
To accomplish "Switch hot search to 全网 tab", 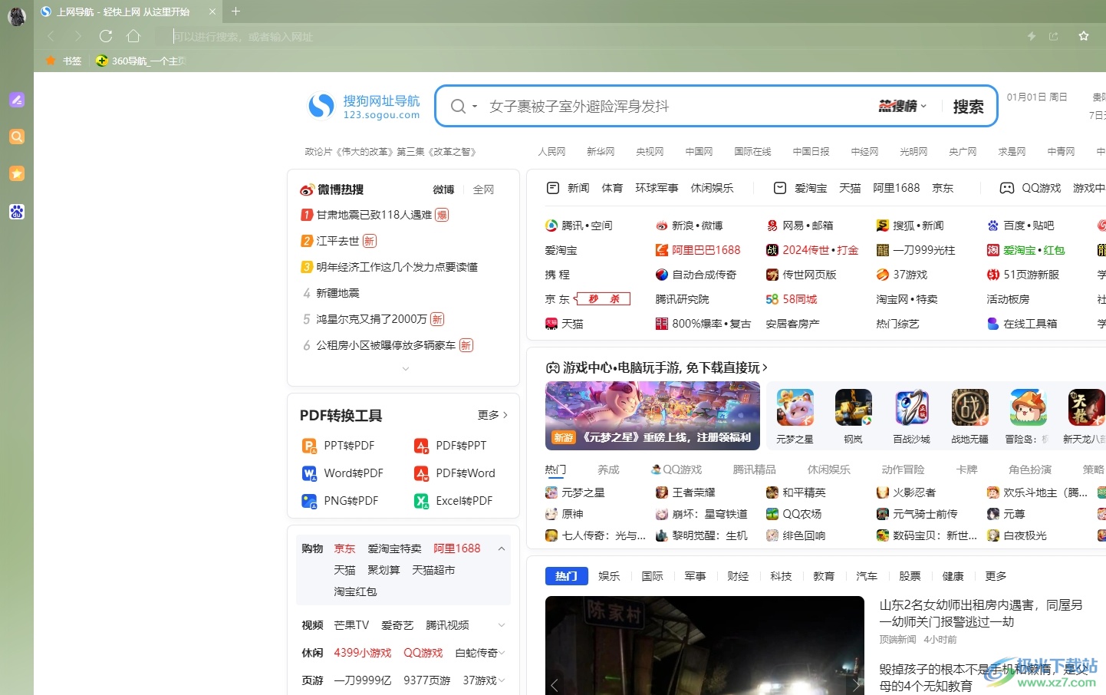I will pos(483,189).
